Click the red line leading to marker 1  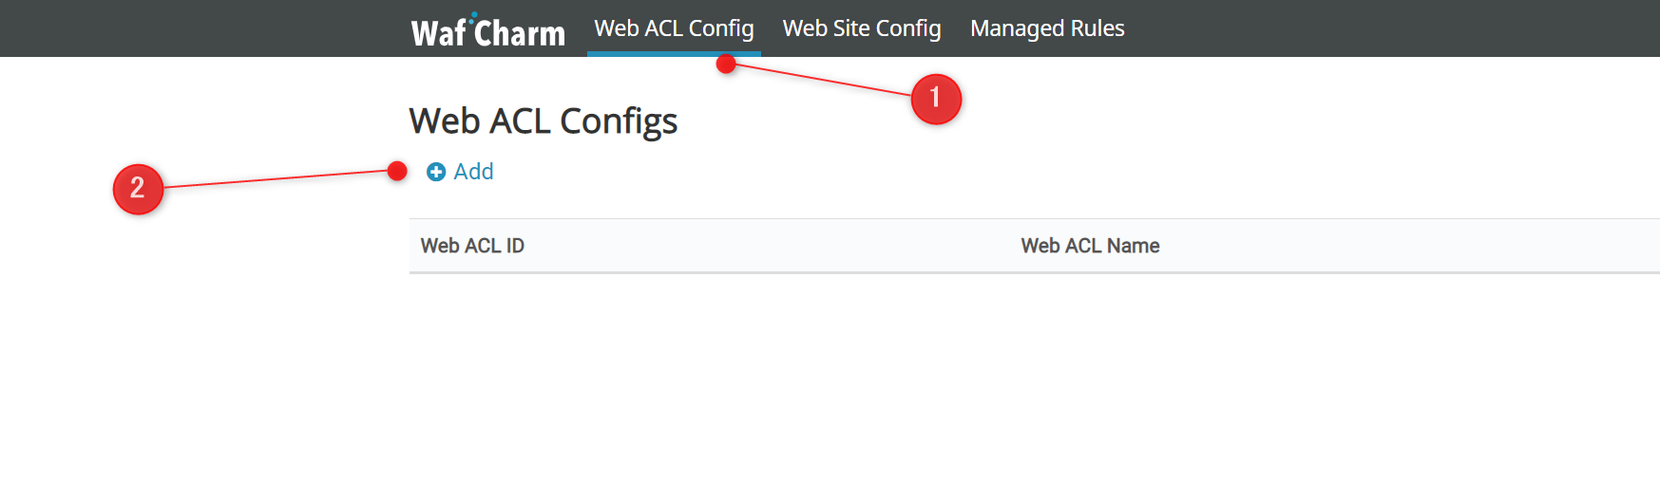coord(822,80)
